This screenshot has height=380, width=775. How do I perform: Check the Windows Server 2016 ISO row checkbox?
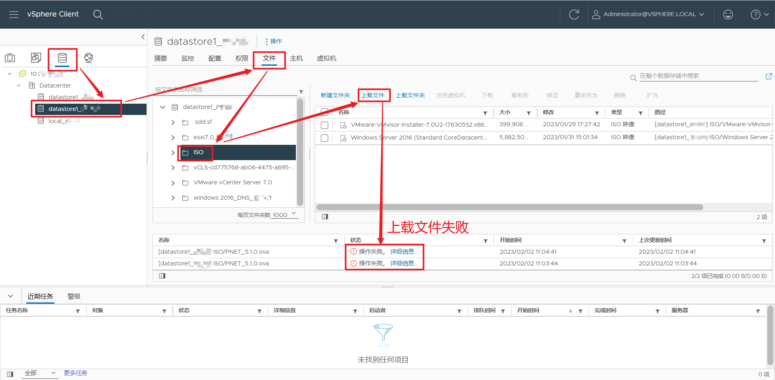tap(325, 138)
